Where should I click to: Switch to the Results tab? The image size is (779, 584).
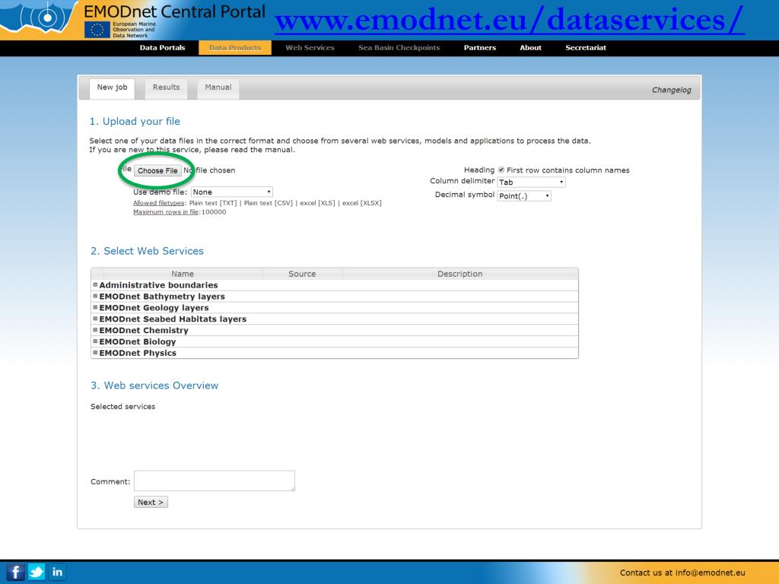click(166, 88)
